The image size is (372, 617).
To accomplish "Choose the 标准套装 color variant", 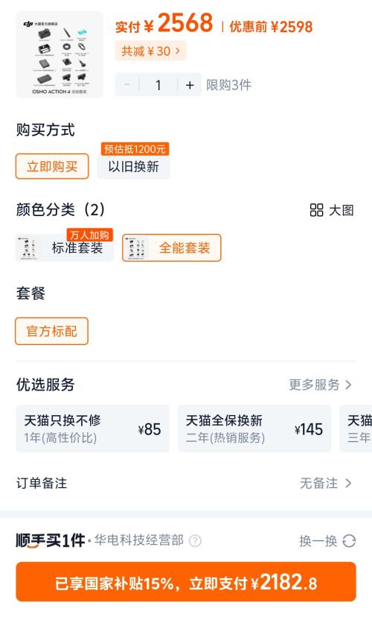I will point(65,248).
